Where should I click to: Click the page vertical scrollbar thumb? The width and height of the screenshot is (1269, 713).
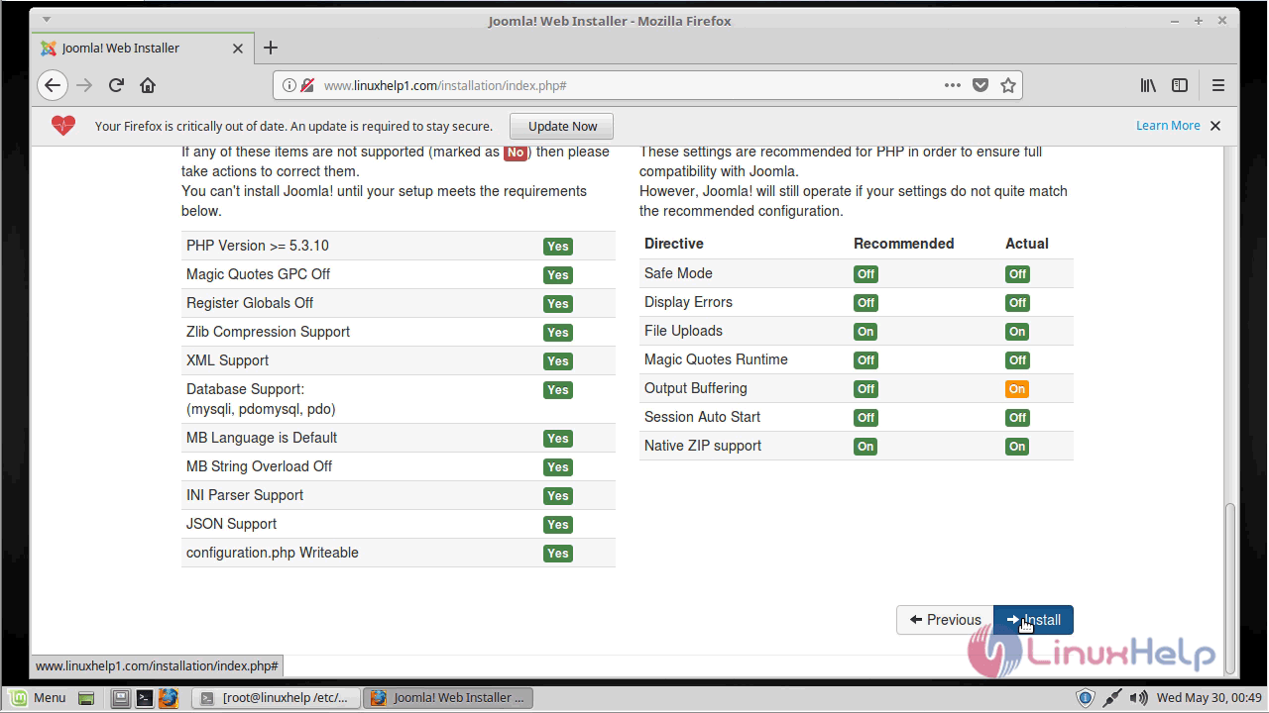click(1230, 586)
